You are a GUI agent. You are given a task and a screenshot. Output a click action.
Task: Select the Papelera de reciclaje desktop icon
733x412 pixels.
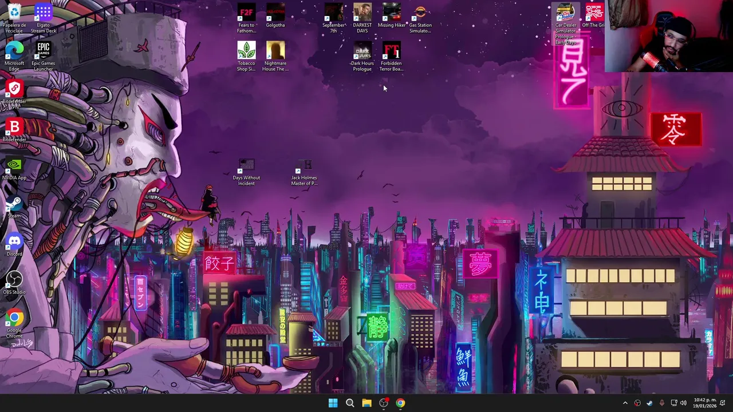click(x=14, y=18)
